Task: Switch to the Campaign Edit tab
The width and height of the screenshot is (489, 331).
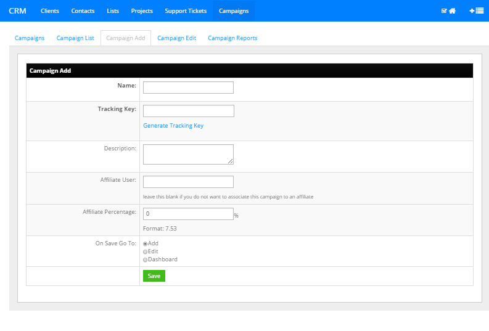Action: click(176, 38)
